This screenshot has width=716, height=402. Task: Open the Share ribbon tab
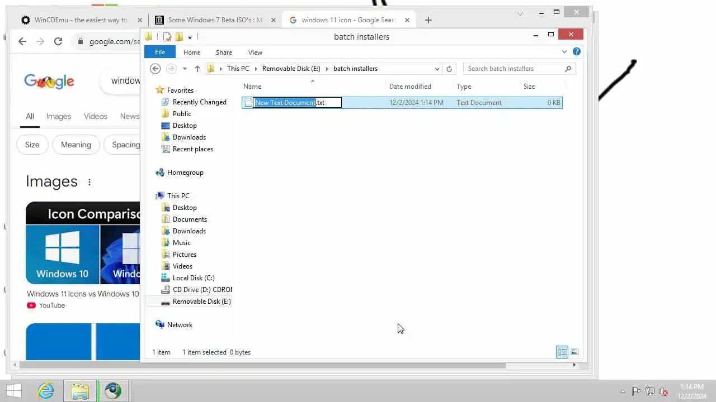(224, 52)
